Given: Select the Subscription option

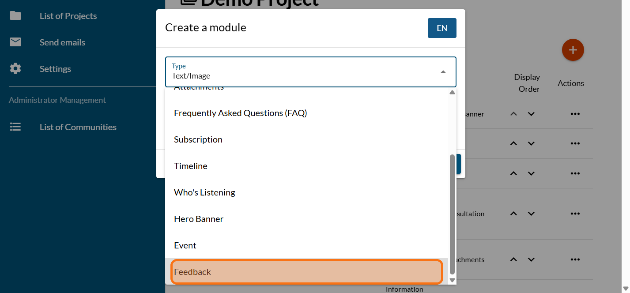Looking at the screenshot, I should (198, 139).
